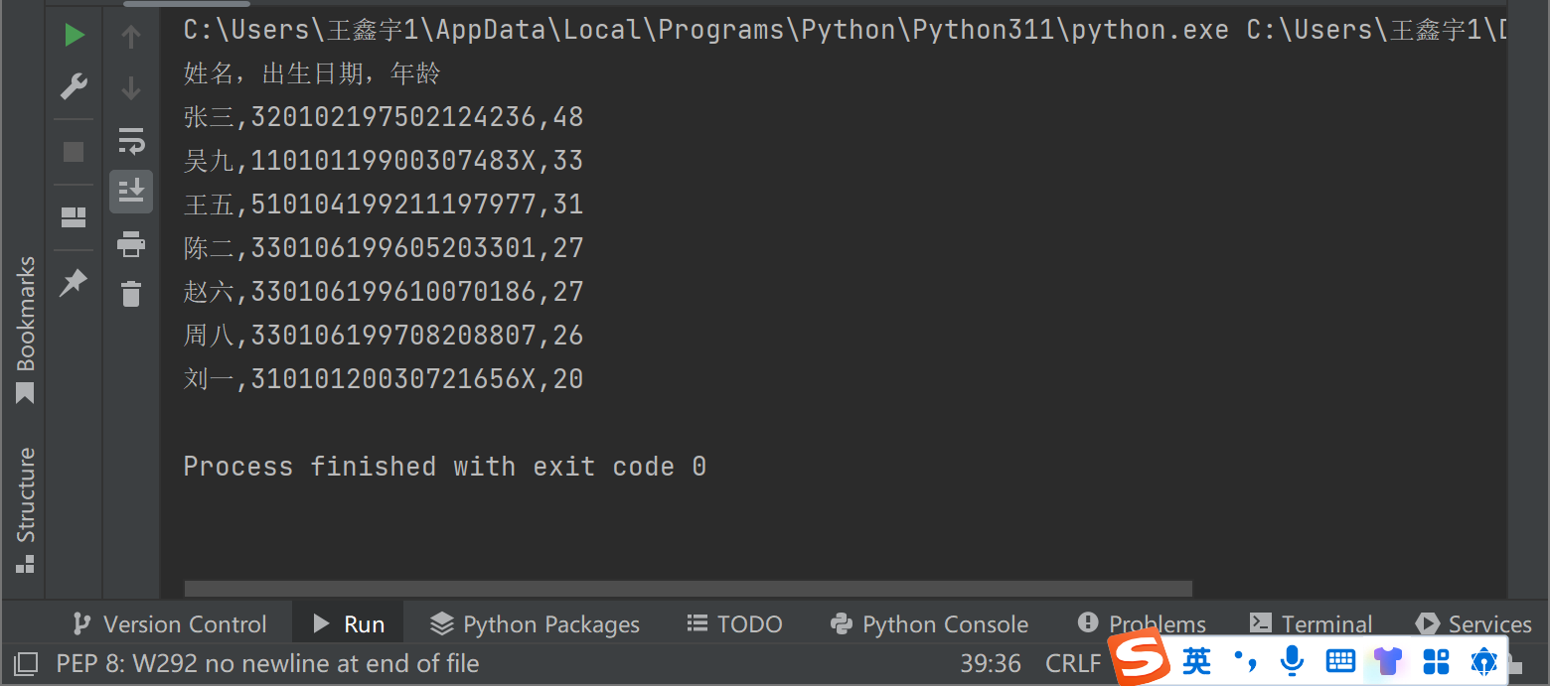Screen dimensions: 1550x686
Task: Open the CRLF line separator dropdown
Action: click(1073, 663)
